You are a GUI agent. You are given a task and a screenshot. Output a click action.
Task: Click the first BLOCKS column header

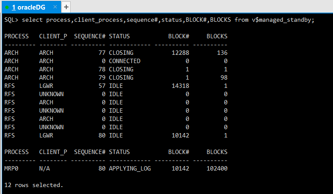click(x=217, y=36)
